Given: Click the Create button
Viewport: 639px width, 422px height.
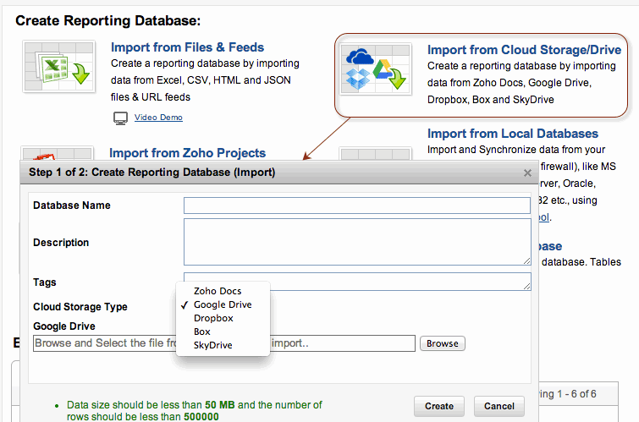Looking at the screenshot, I should coord(438,406).
